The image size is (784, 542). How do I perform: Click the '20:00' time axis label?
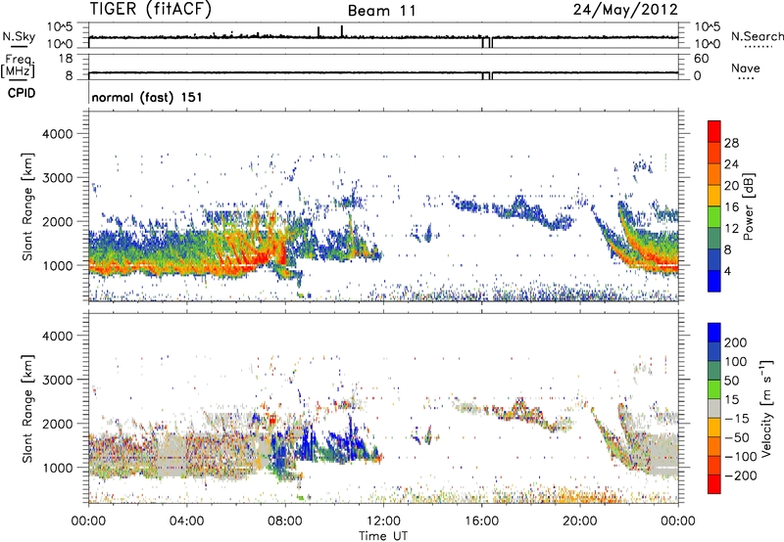[x=579, y=521]
